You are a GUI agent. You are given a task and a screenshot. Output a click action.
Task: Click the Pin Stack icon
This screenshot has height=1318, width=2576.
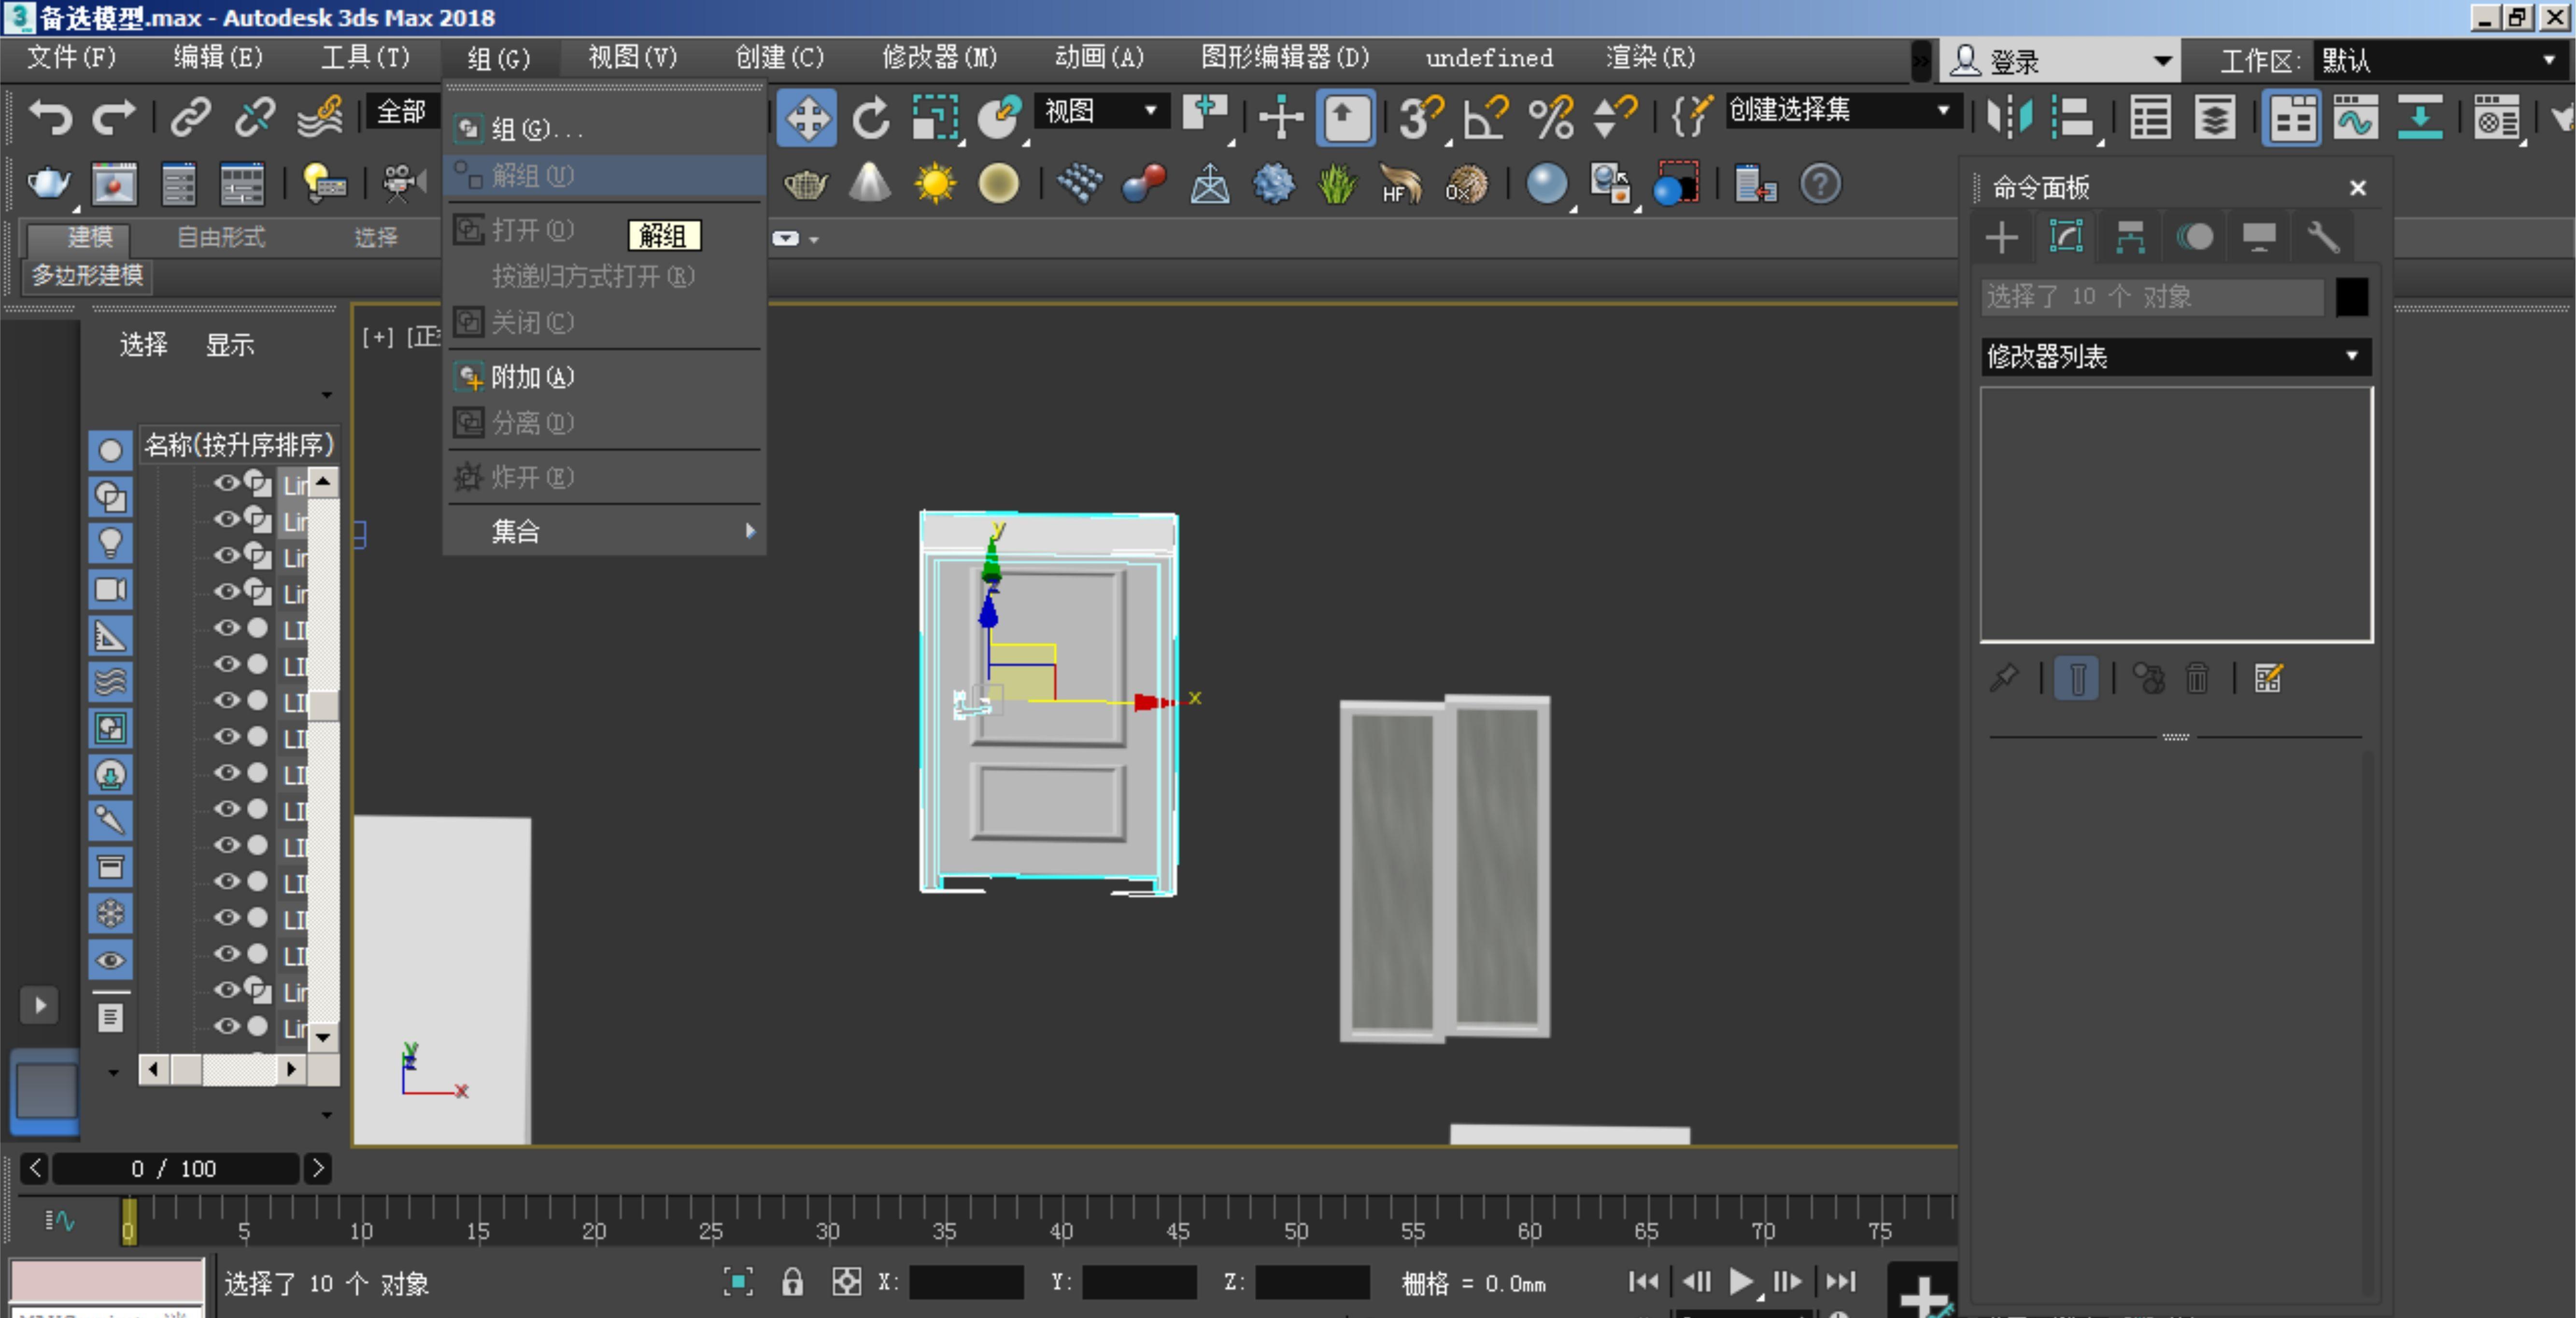point(2004,678)
